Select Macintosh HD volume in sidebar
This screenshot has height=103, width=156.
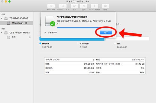pyautogui.click(x=17, y=23)
